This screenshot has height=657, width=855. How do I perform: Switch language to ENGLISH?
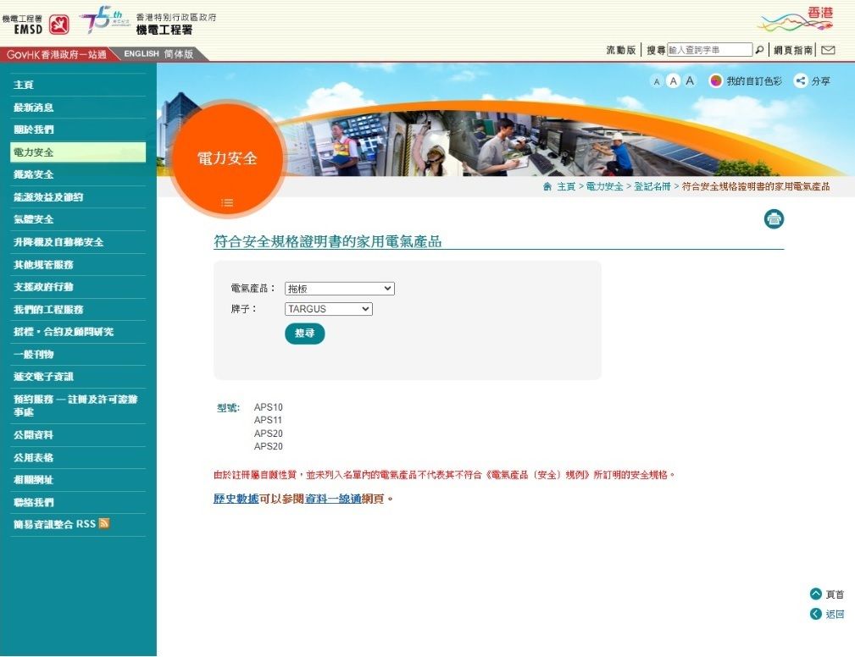141,54
